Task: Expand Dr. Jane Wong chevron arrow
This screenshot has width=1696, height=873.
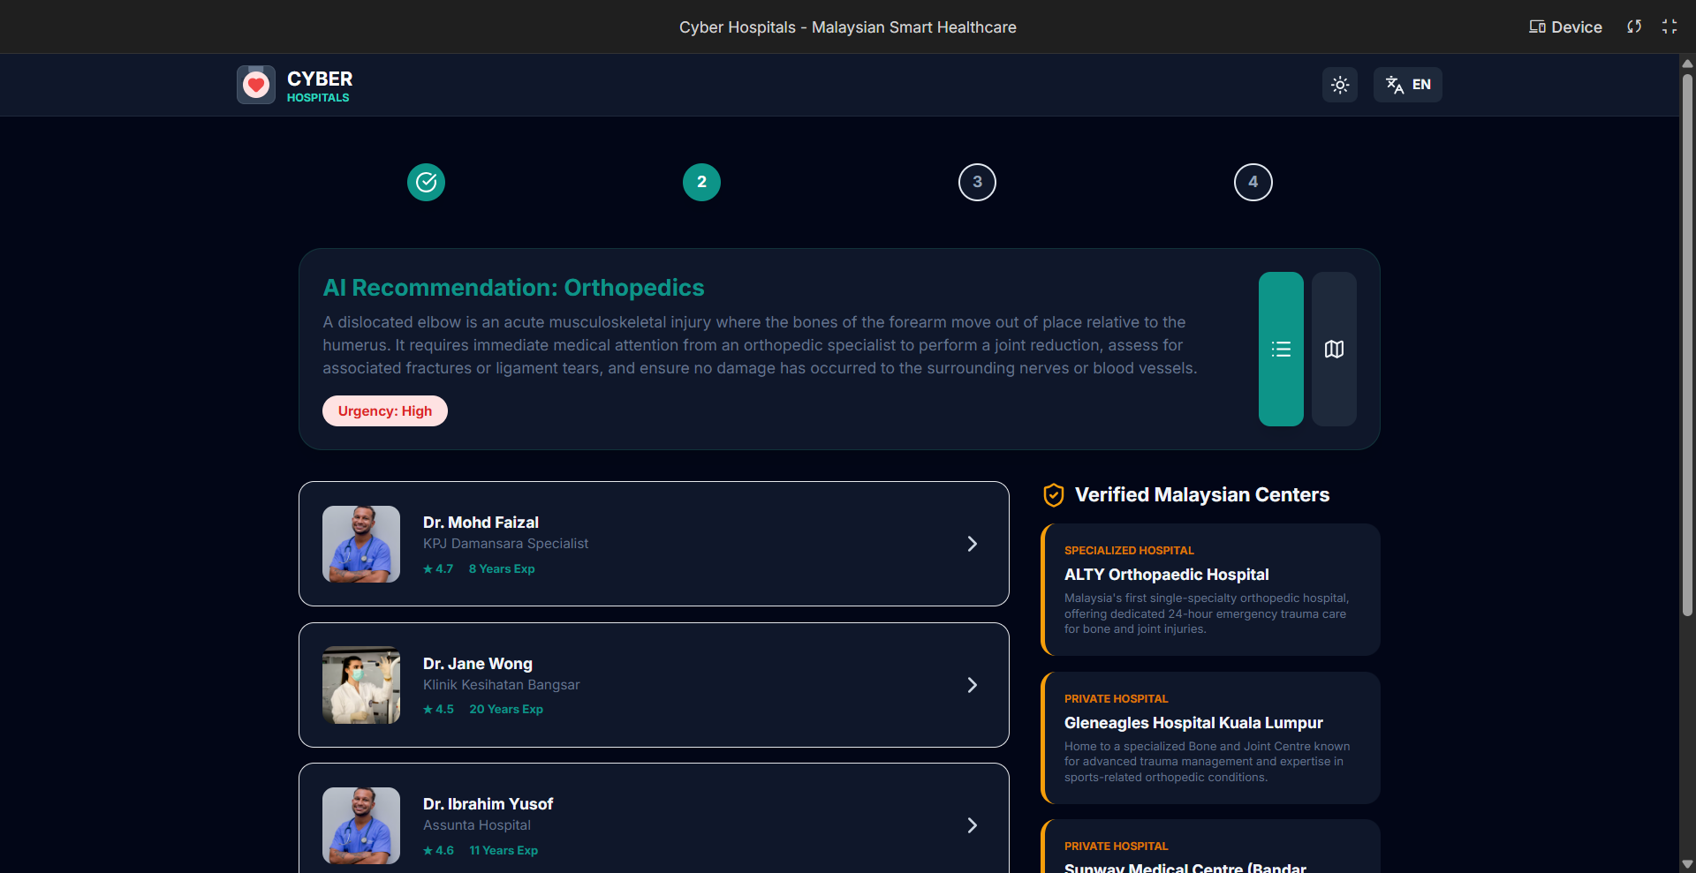Action: pos(972,685)
